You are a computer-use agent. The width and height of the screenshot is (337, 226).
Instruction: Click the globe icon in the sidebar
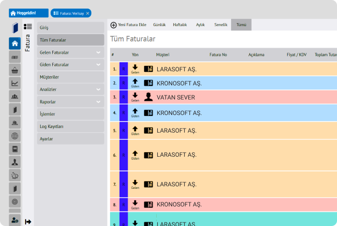pyautogui.click(x=15, y=136)
